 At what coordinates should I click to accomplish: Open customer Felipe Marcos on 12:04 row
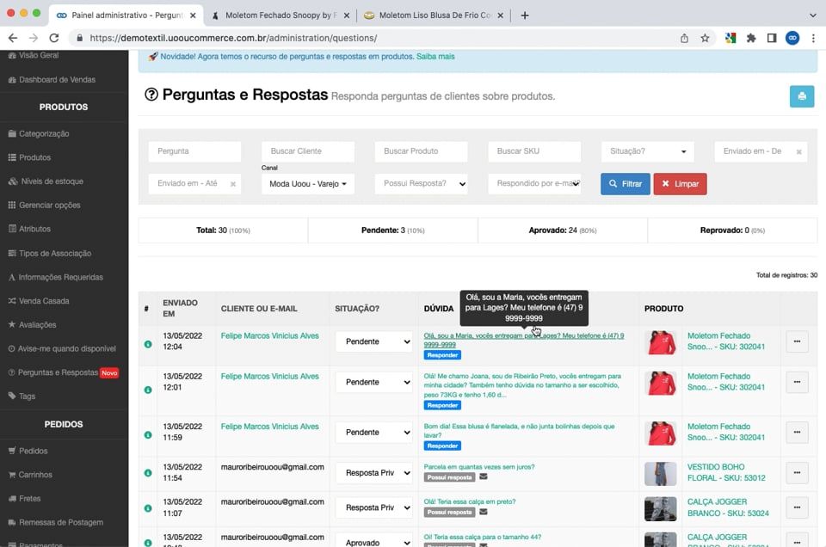tap(269, 336)
